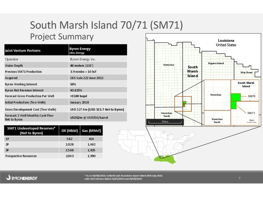Click the '5km' scale in inset map
Screen dimensions: 263x197
(251, 121)
